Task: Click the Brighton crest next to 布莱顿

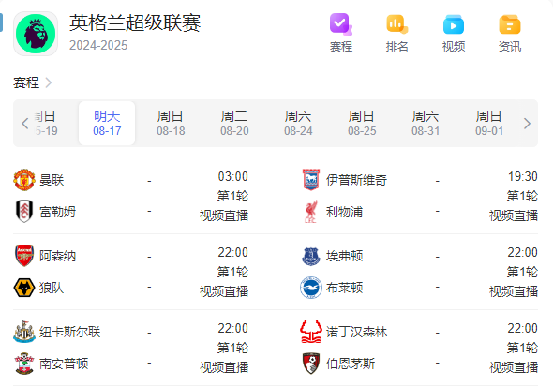Action: coord(311,288)
